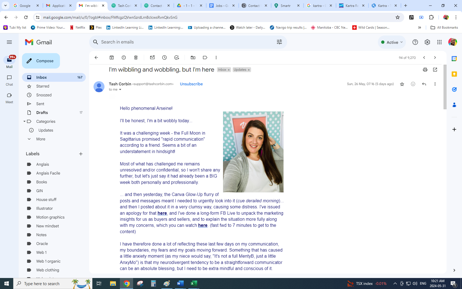
Task: Mark the email as unread
Action: 152,58
